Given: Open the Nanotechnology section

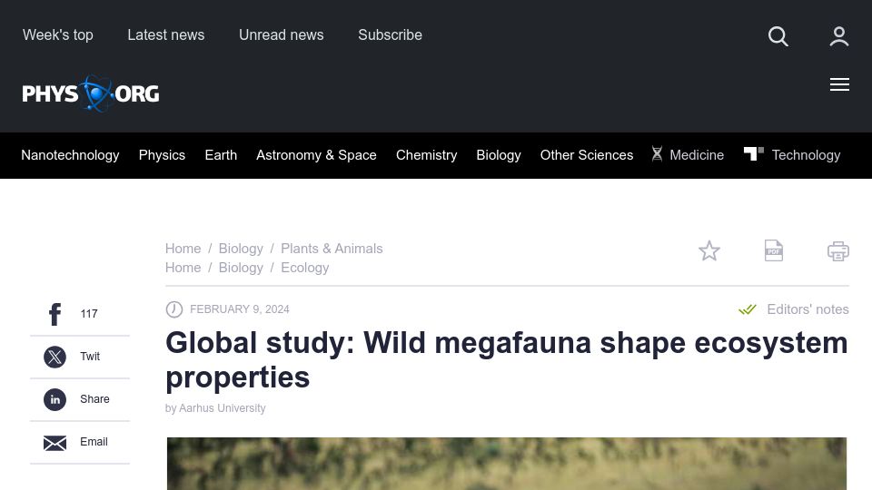Looking at the screenshot, I should pyautogui.click(x=70, y=155).
